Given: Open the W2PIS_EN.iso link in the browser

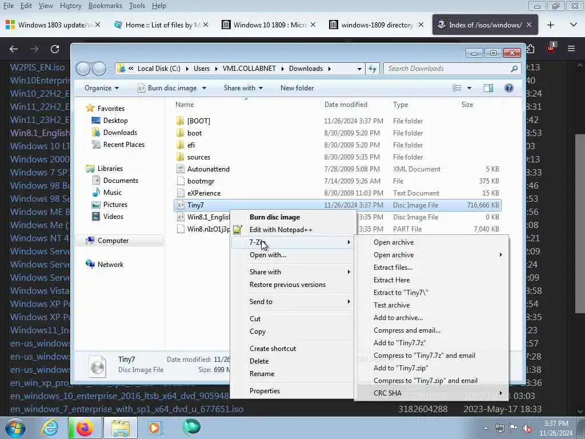Looking at the screenshot, I should pyautogui.click(x=37, y=67).
